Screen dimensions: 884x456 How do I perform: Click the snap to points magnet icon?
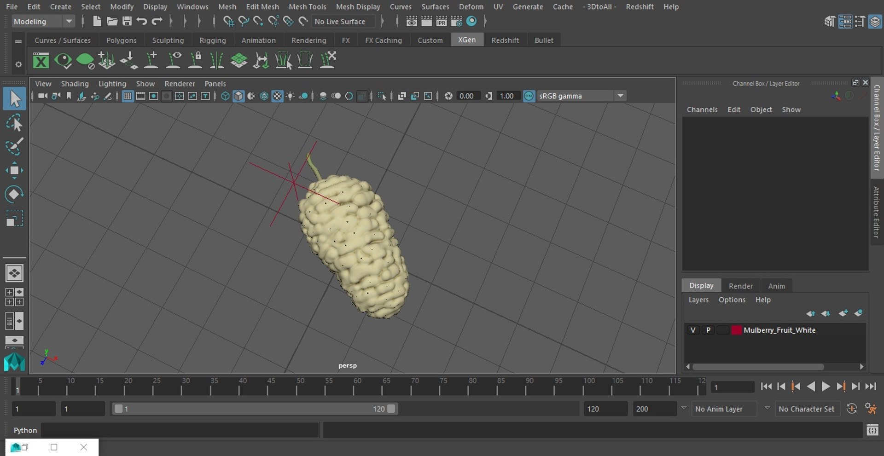(258, 21)
